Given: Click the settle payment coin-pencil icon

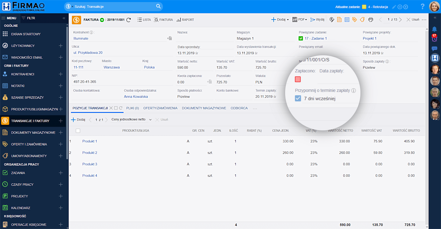Looking at the screenshot, I should 332,20.
